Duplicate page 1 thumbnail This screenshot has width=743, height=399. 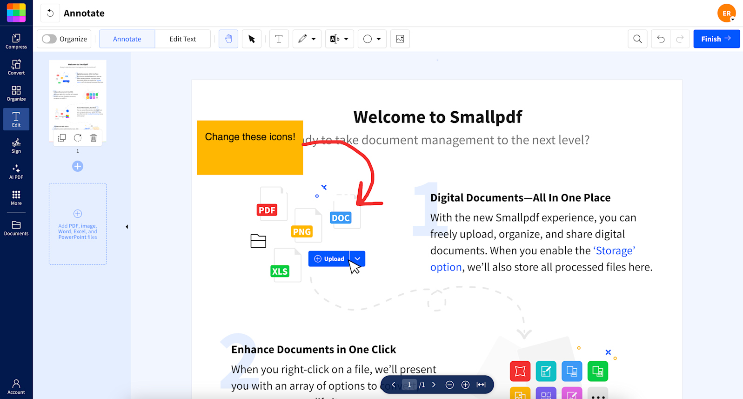(x=62, y=138)
